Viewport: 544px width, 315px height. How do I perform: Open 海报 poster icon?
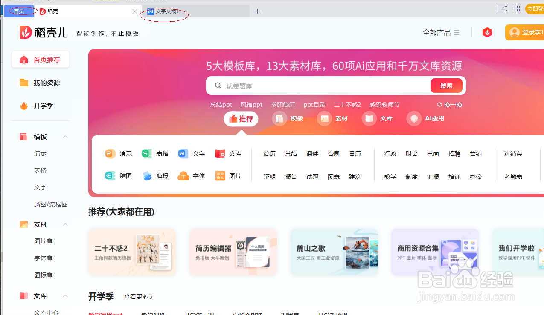point(147,176)
